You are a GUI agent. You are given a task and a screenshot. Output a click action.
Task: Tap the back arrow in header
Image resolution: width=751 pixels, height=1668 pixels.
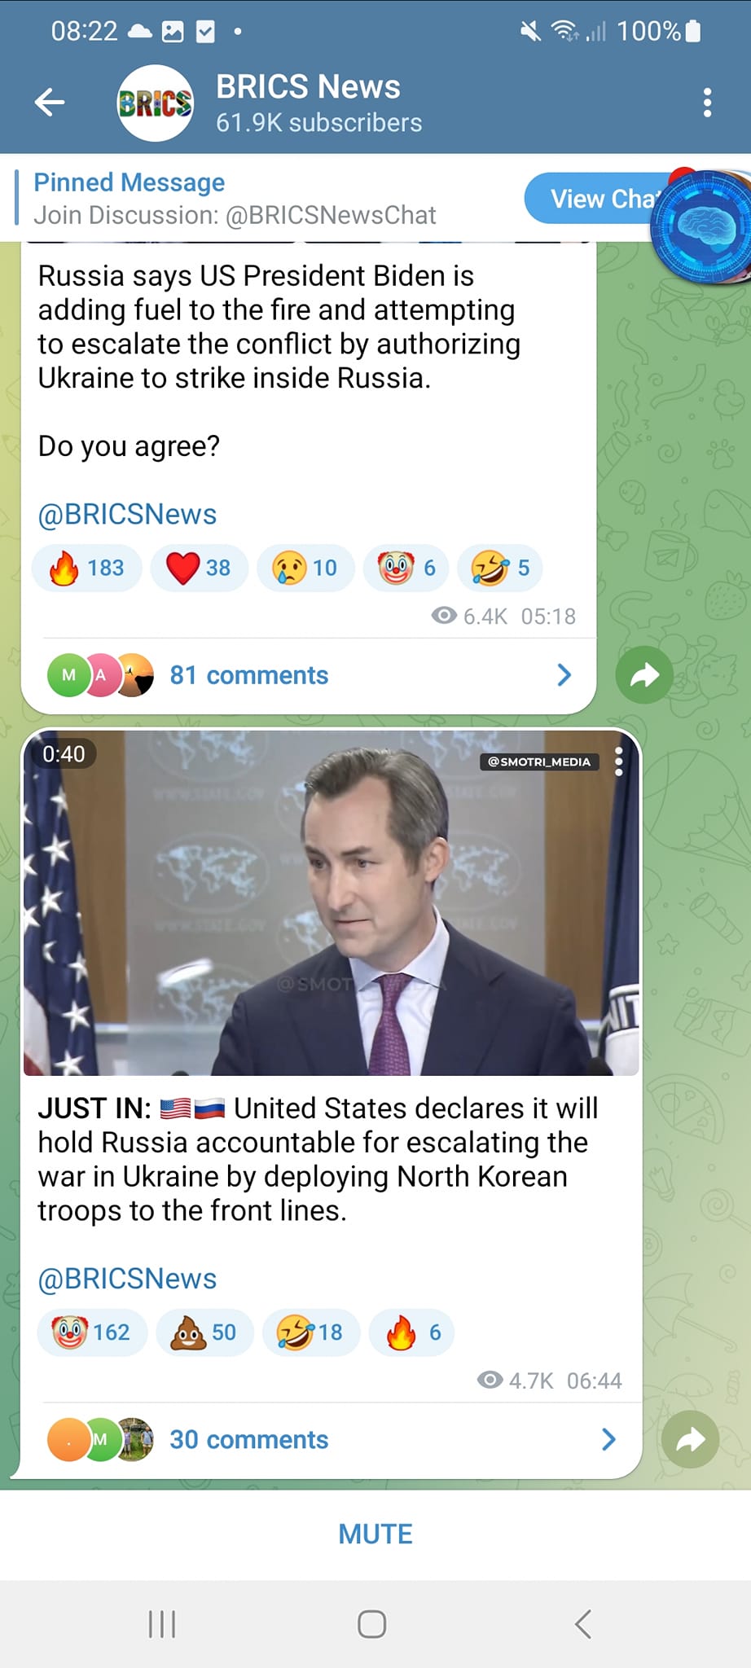pos(50,103)
